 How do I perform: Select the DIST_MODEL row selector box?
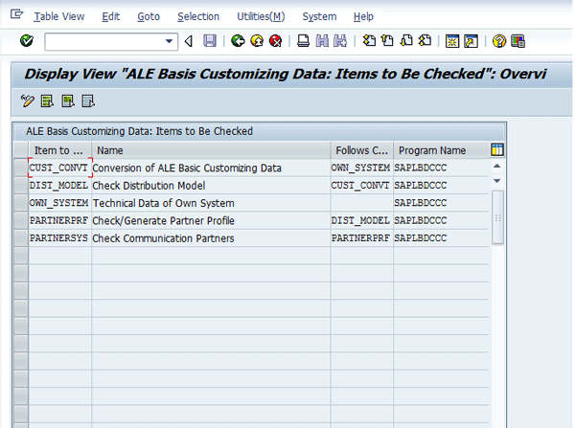(20, 186)
